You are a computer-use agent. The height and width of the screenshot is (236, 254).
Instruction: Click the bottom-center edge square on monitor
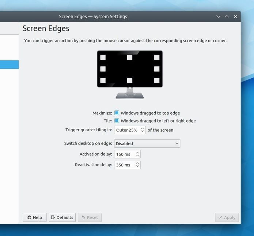tap(130, 80)
